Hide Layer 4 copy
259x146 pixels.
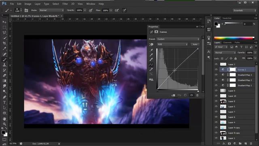pyautogui.click(x=216, y=128)
